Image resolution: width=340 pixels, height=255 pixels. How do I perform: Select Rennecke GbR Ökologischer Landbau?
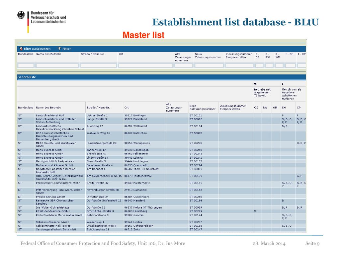pos(161,202)
